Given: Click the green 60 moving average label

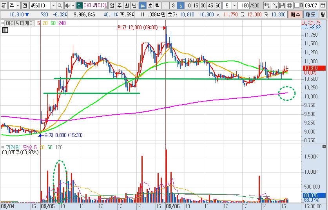Looking at the screenshot, I should [53, 23].
